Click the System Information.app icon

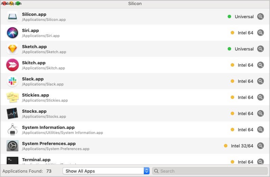[13, 130]
